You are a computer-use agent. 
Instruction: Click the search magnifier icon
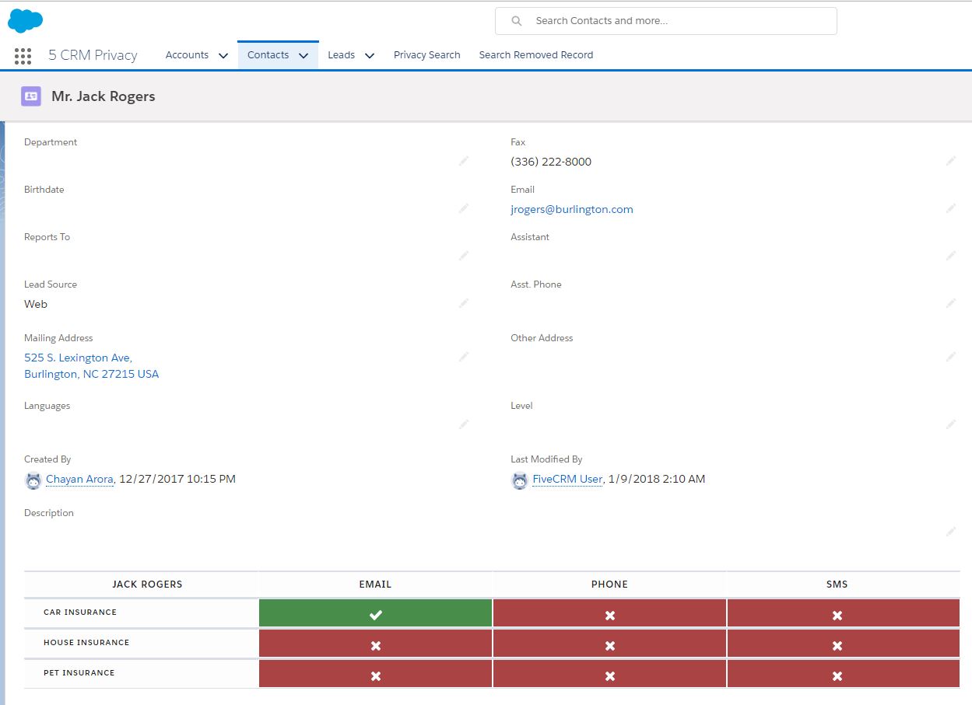pos(516,20)
